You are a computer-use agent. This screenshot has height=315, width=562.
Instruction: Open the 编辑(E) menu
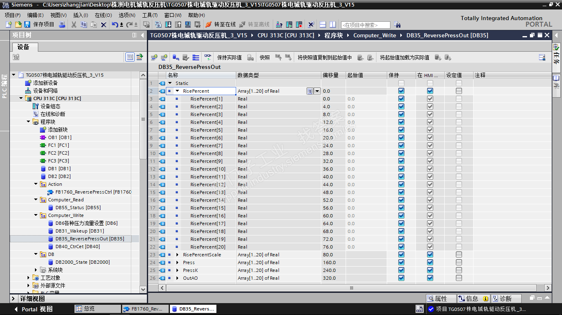pos(35,15)
